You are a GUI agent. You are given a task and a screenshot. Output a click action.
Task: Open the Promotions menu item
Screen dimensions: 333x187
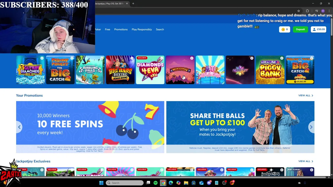click(121, 29)
